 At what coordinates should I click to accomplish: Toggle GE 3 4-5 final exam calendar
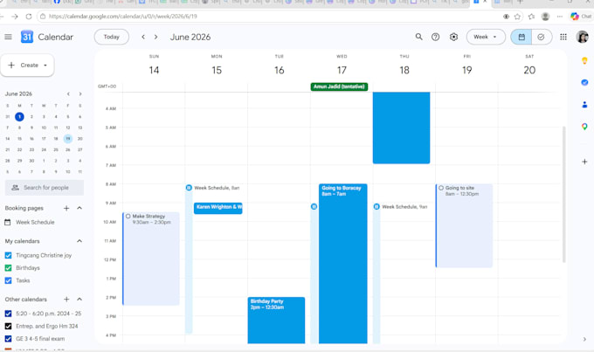[8, 338]
